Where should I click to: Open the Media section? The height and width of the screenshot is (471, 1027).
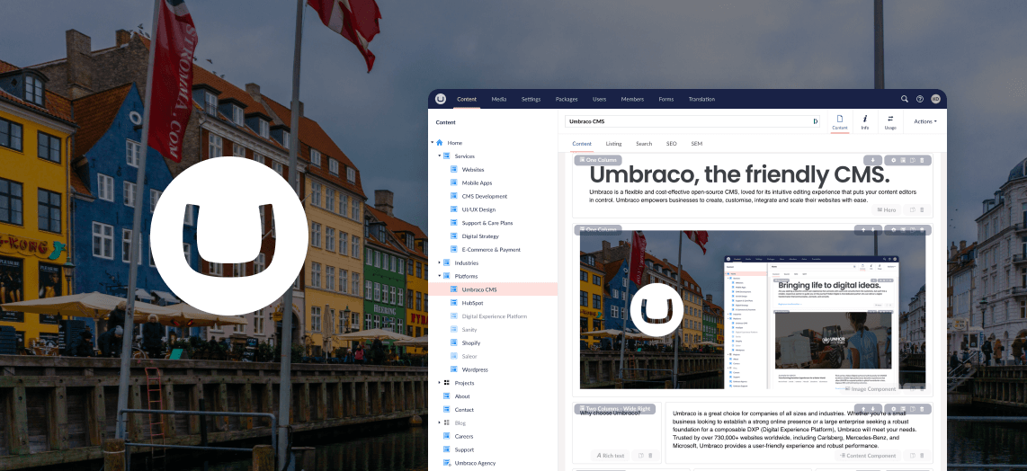pos(499,100)
